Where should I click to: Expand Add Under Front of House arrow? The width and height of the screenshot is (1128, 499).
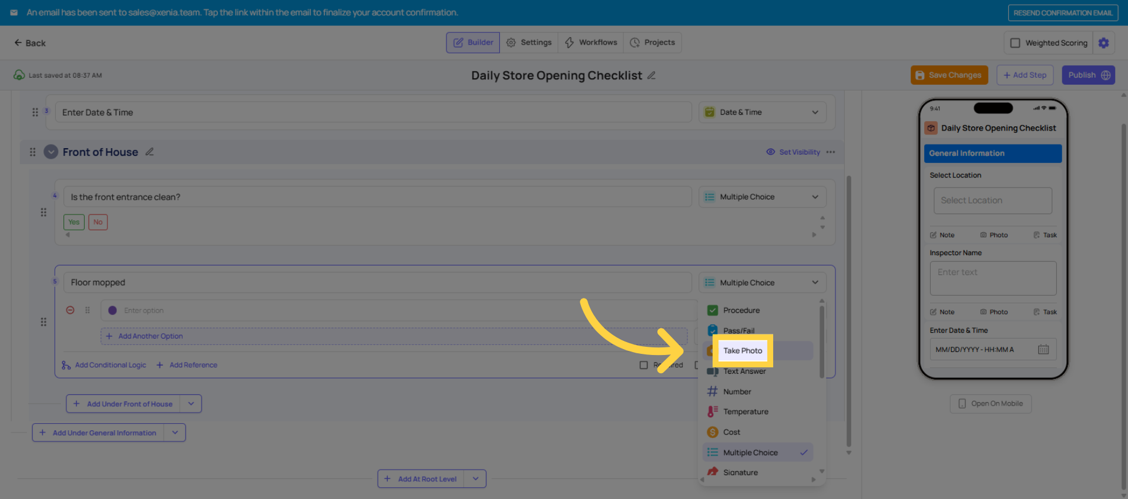point(191,404)
